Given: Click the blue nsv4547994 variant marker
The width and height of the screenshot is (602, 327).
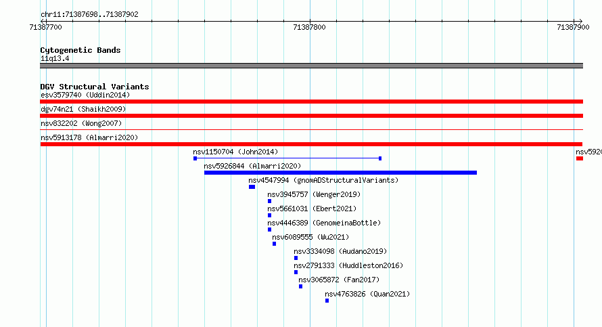Looking at the screenshot, I should 252,187.
